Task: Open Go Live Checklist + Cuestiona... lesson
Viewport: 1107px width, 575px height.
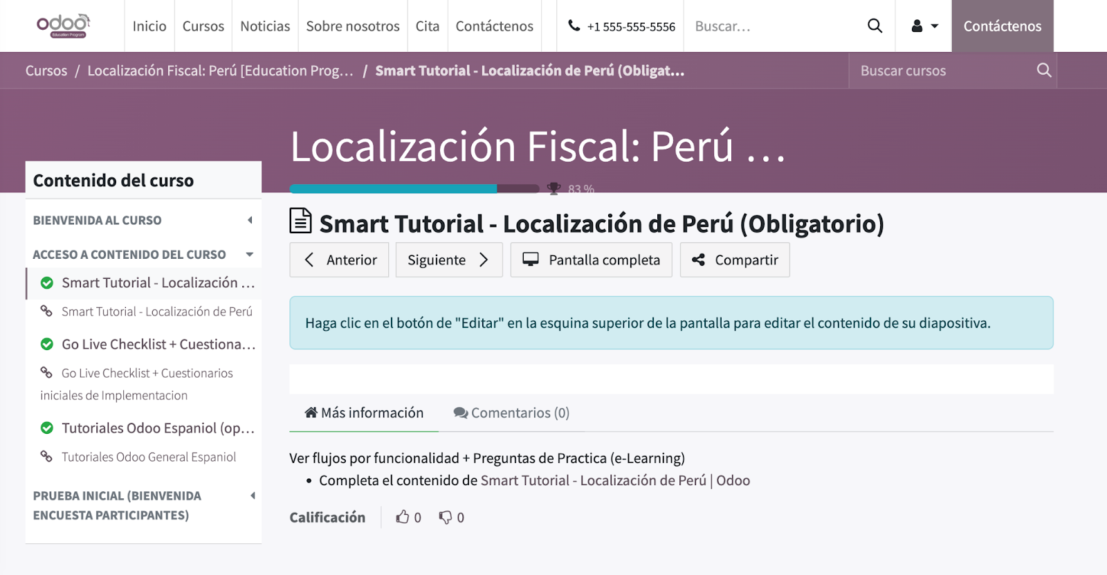Action: (158, 344)
